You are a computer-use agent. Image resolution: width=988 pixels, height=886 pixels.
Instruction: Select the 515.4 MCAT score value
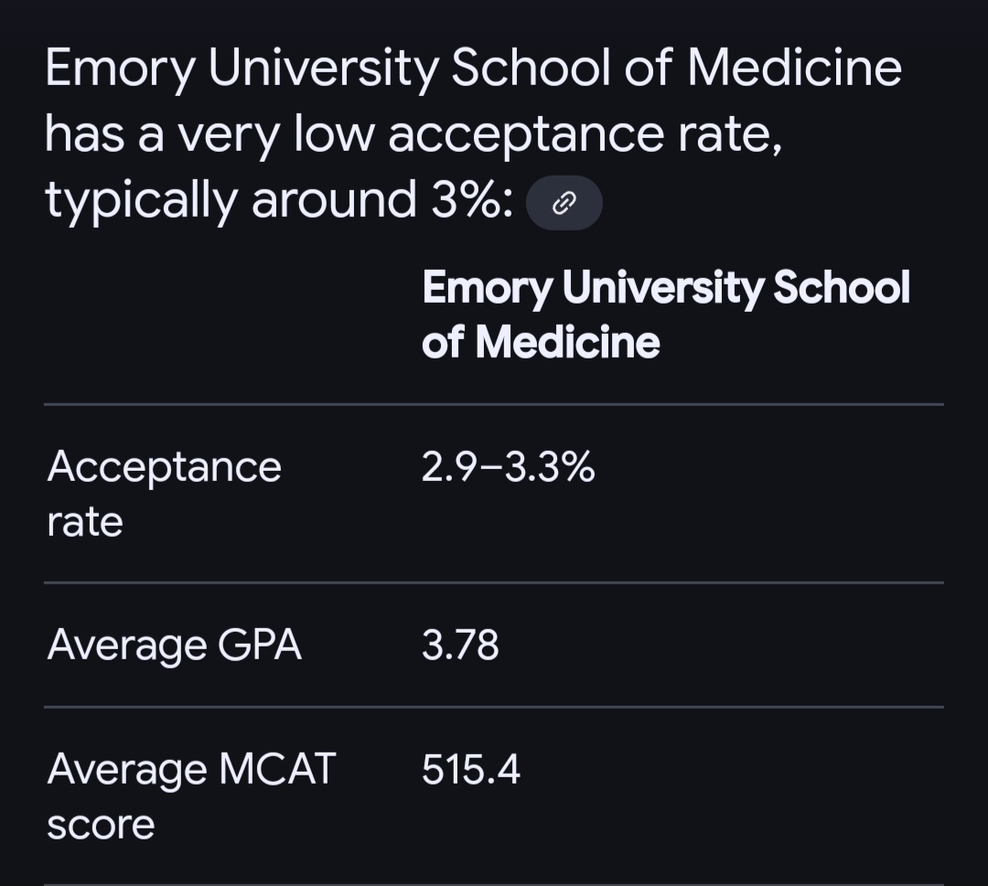pos(471,770)
